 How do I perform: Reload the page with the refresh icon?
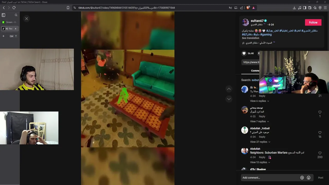[x=14, y=8]
